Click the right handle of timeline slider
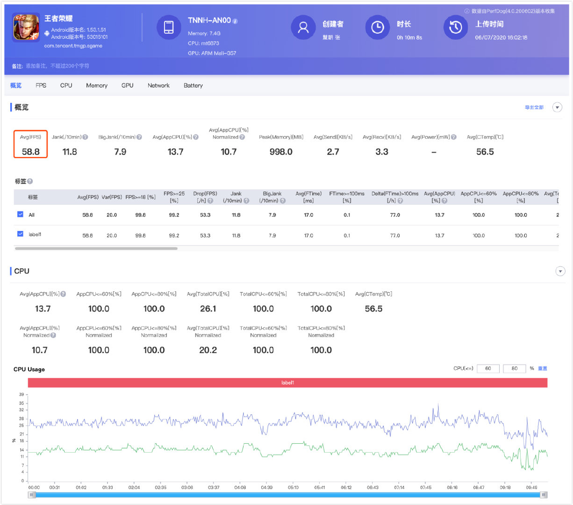Image resolution: width=573 pixels, height=505 pixels. tap(544, 495)
